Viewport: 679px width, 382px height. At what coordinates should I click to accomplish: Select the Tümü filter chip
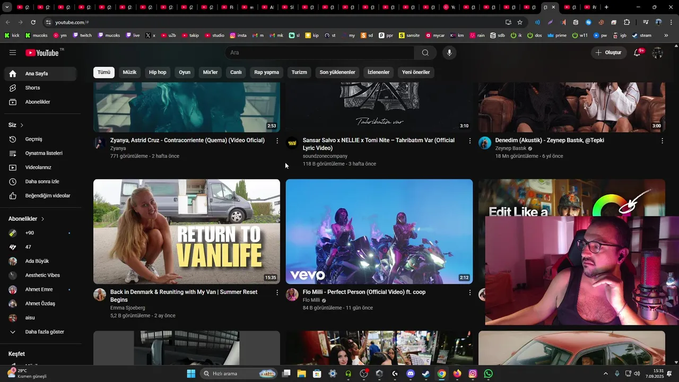click(104, 72)
